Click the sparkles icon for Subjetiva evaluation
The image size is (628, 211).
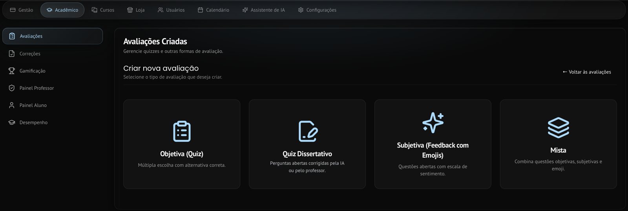[433, 123]
